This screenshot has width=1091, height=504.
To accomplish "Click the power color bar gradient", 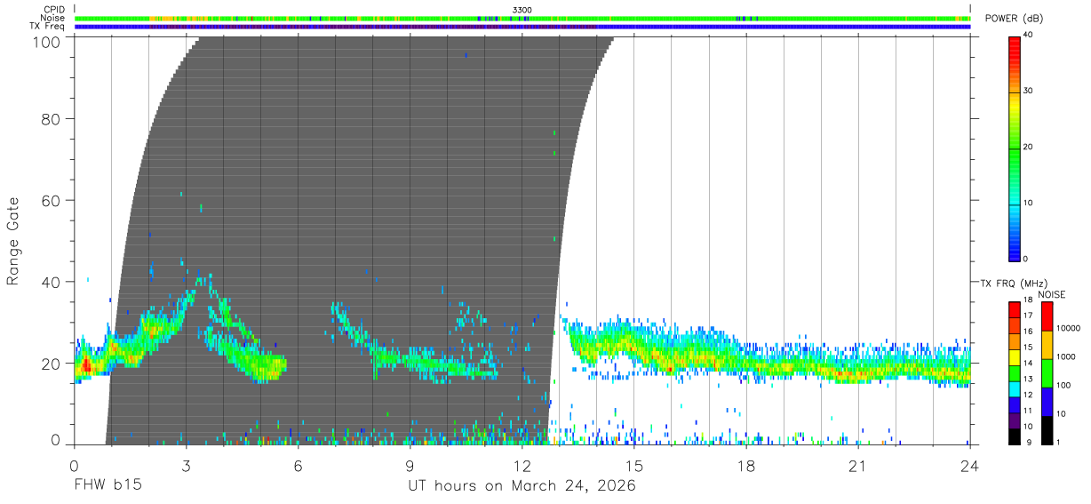I will (x=1014, y=148).
